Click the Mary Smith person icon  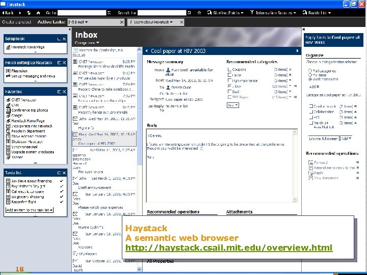(168, 70)
